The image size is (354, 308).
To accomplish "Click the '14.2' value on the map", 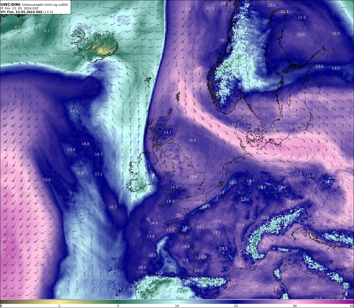I will (x=174, y=187).
